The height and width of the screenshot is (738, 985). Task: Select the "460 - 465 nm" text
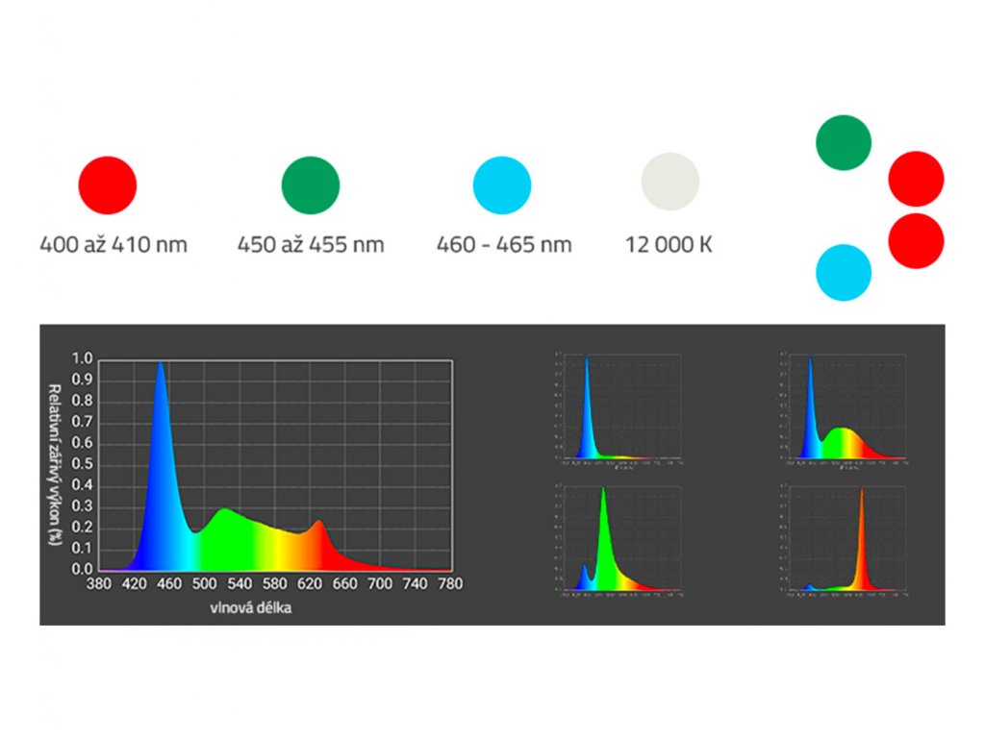point(504,245)
